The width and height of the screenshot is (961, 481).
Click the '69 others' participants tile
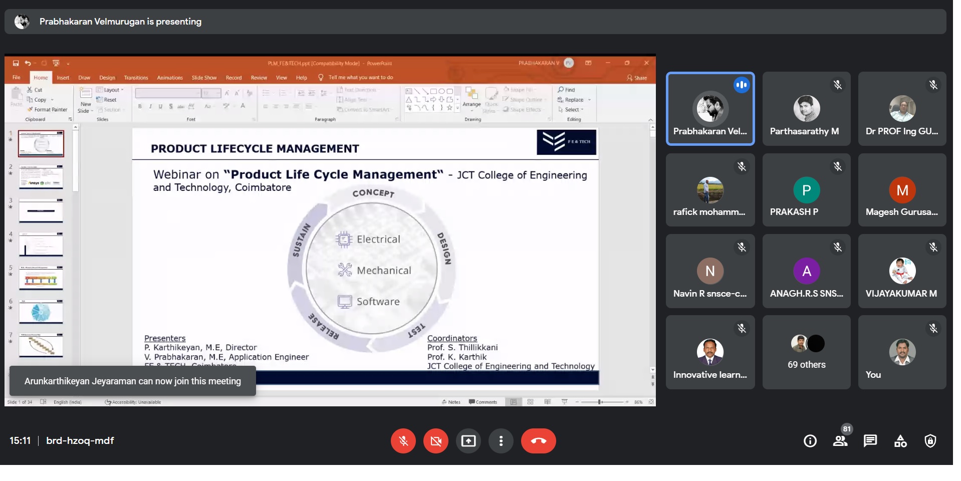pos(806,352)
